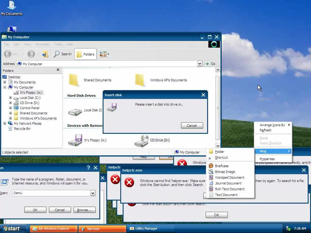Click Browse... in the Run dialog
This screenshot has width=311, height=233.
click(84, 210)
